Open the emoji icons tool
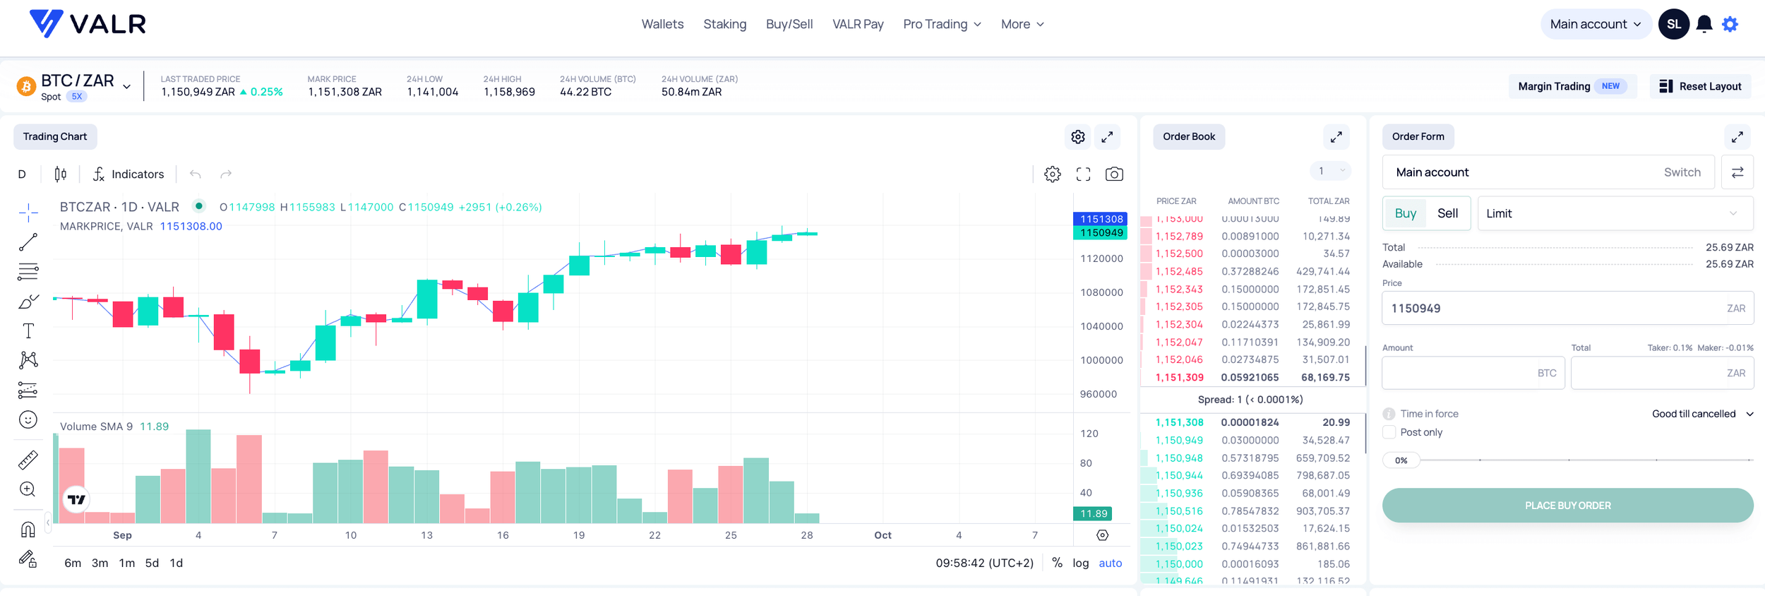Screen dimensions: 1765x596 (28, 419)
